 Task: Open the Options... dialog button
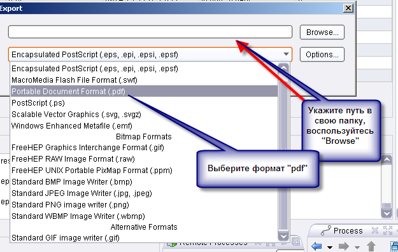coord(322,55)
